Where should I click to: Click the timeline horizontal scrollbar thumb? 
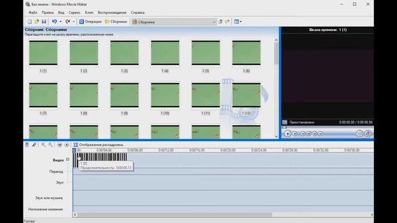pos(175,215)
